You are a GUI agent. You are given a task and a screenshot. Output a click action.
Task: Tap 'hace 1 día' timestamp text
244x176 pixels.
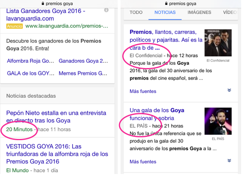pyautogui.click(x=46, y=170)
